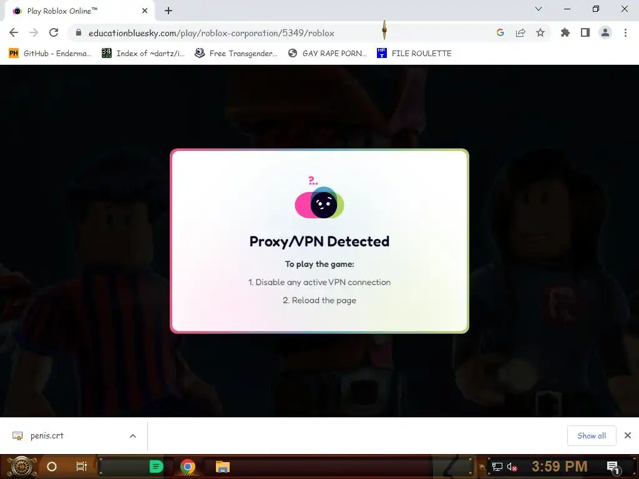
Task: Open tab search chevron
Action: [539, 9]
